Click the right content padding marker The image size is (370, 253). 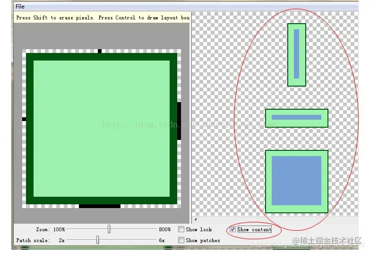[179, 121]
